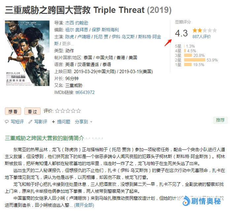Open the Triple Threat movie poster
The width and height of the screenshot is (230, 211).
point(27,53)
